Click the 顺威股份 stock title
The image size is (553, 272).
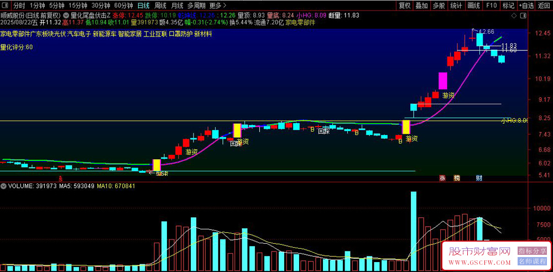(12, 15)
